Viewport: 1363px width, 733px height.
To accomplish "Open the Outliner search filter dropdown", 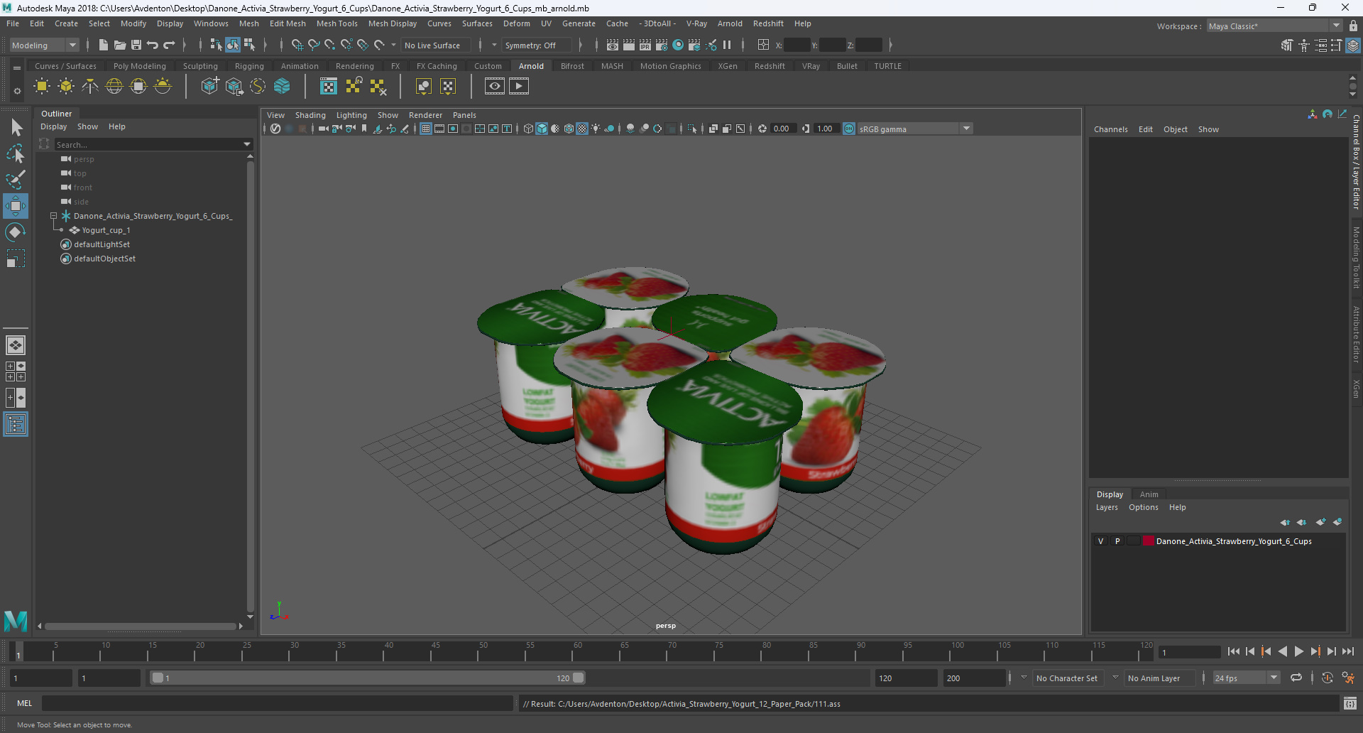I will pyautogui.click(x=247, y=144).
